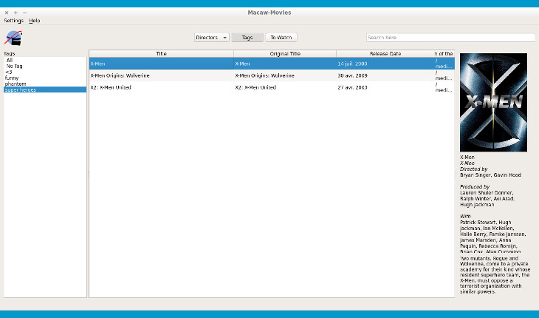The width and height of the screenshot is (539, 318).
Task: Select the <3 tag
Action: [45, 72]
